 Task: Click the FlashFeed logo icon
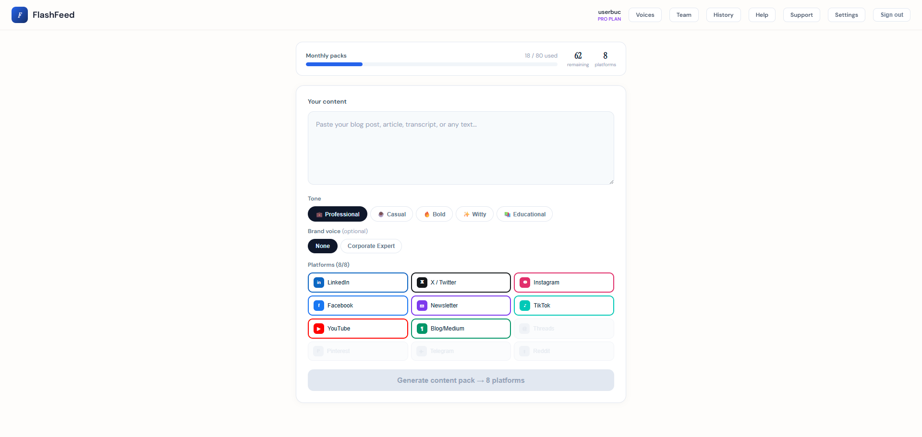coord(20,15)
